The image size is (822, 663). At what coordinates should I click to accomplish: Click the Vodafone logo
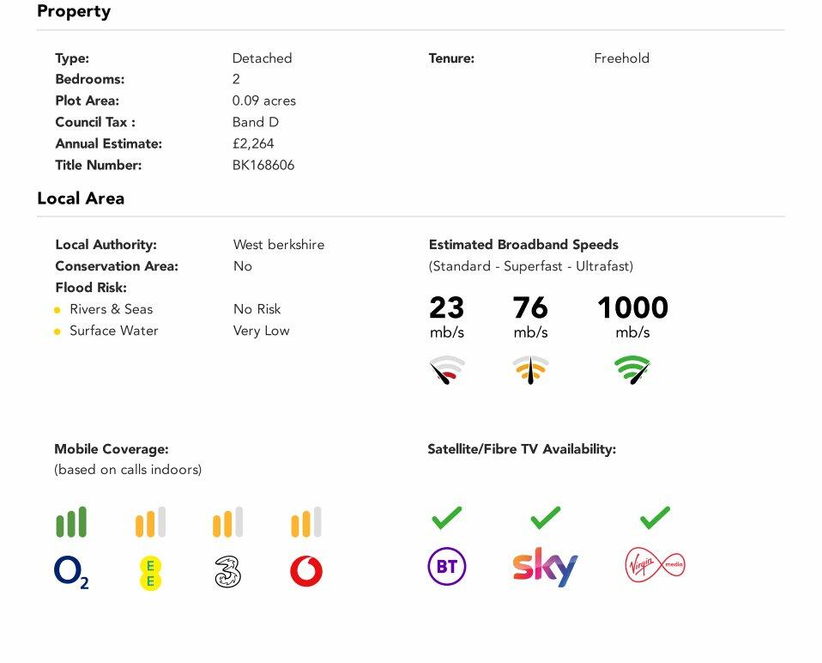pos(306,571)
